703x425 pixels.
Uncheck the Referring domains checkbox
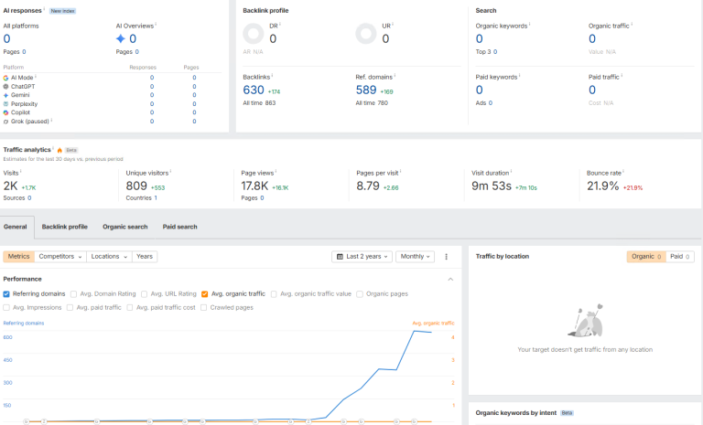tap(6, 294)
